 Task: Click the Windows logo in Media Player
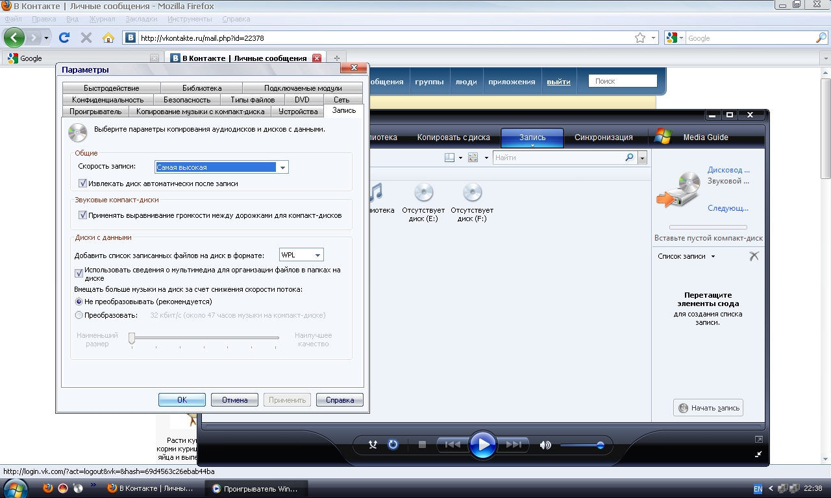click(x=663, y=137)
